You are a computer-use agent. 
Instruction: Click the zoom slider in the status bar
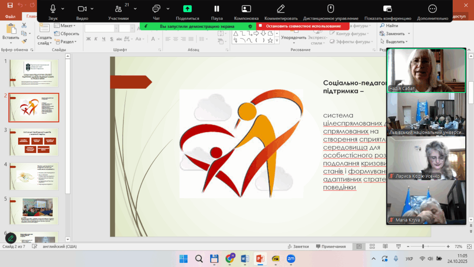(x=423, y=247)
